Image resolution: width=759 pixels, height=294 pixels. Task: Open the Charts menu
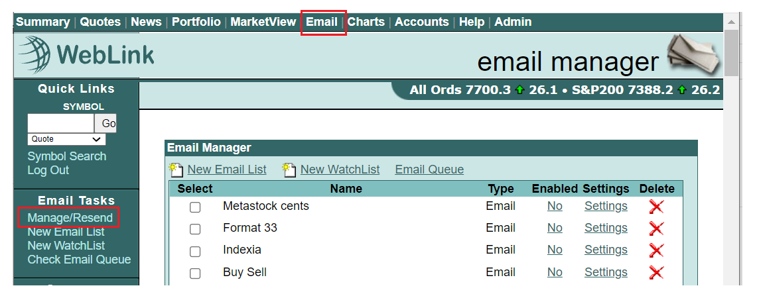[366, 23]
